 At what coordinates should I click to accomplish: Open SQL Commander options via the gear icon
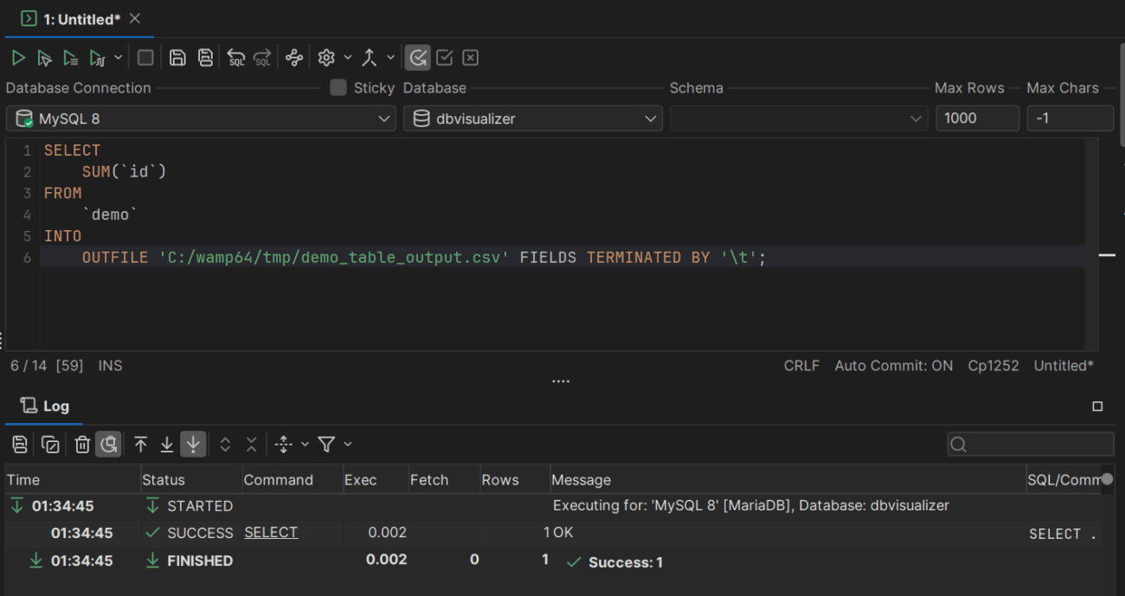pyautogui.click(x=325, y=57)
